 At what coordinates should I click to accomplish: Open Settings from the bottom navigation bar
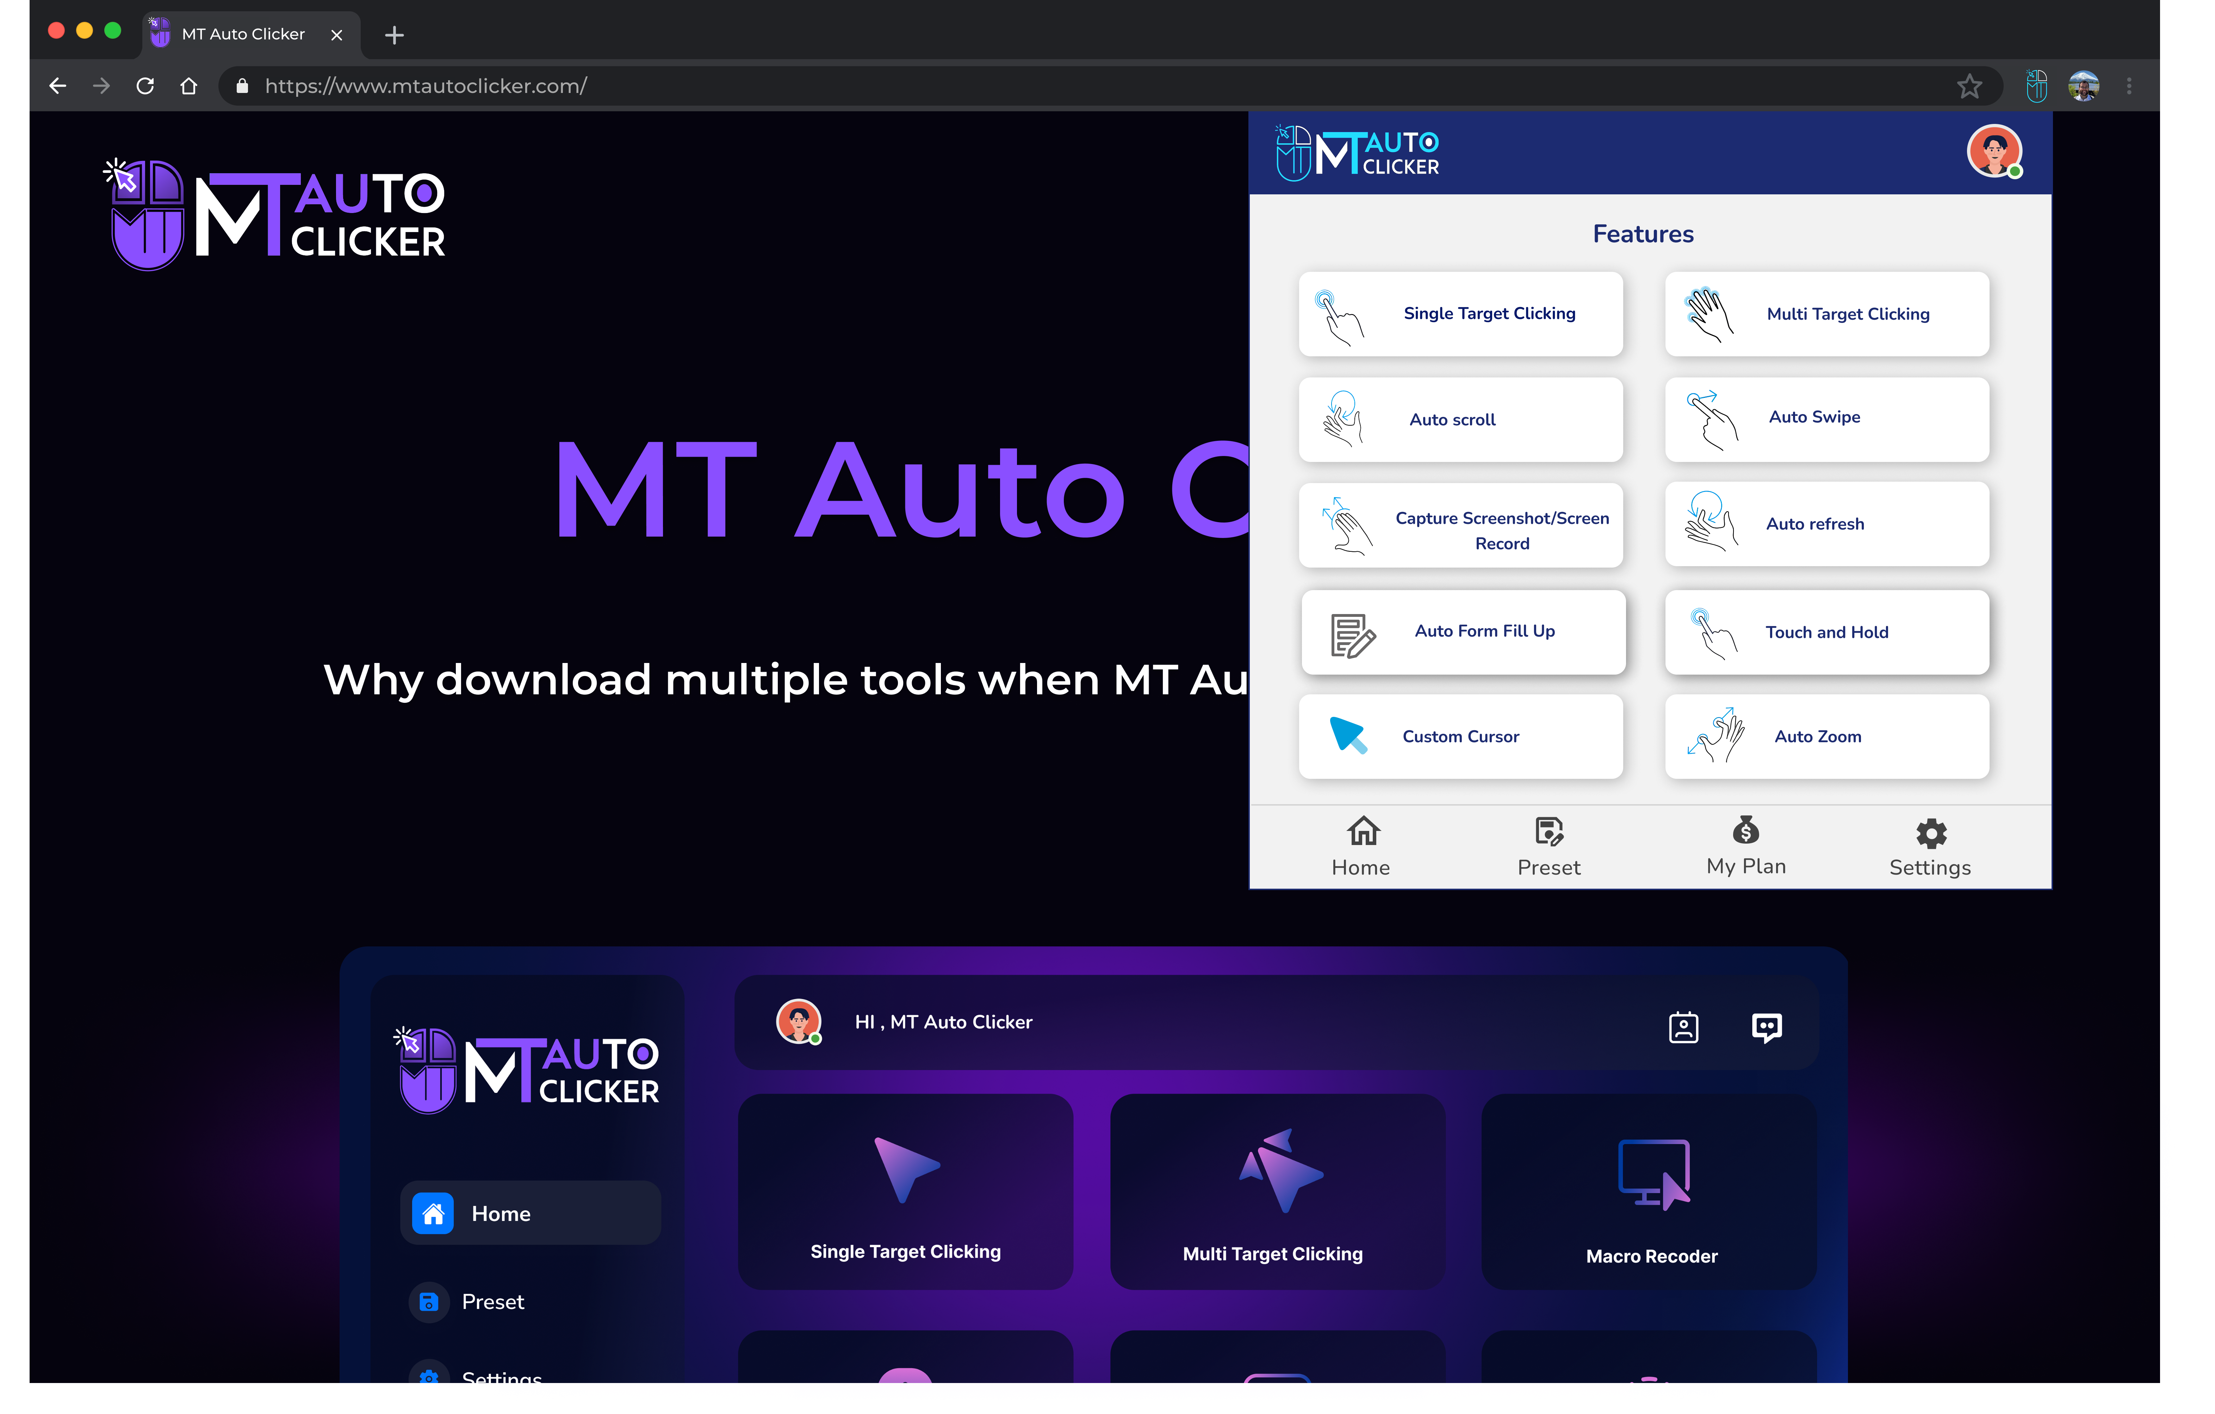[x=1930, y=846]
